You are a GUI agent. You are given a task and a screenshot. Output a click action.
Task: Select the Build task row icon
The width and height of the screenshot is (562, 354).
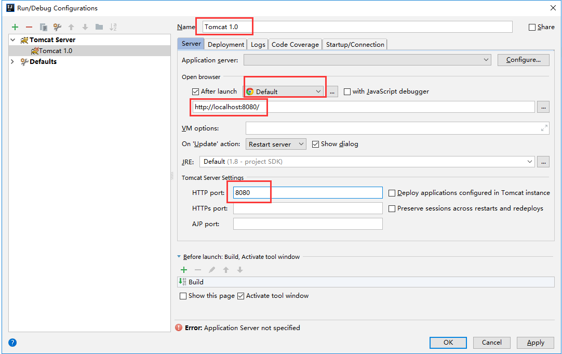tap(182, 282)
